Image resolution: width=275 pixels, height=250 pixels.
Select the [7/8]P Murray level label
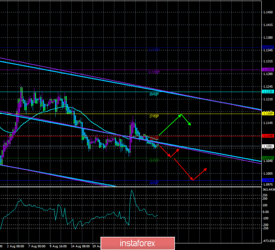point(154,116)
